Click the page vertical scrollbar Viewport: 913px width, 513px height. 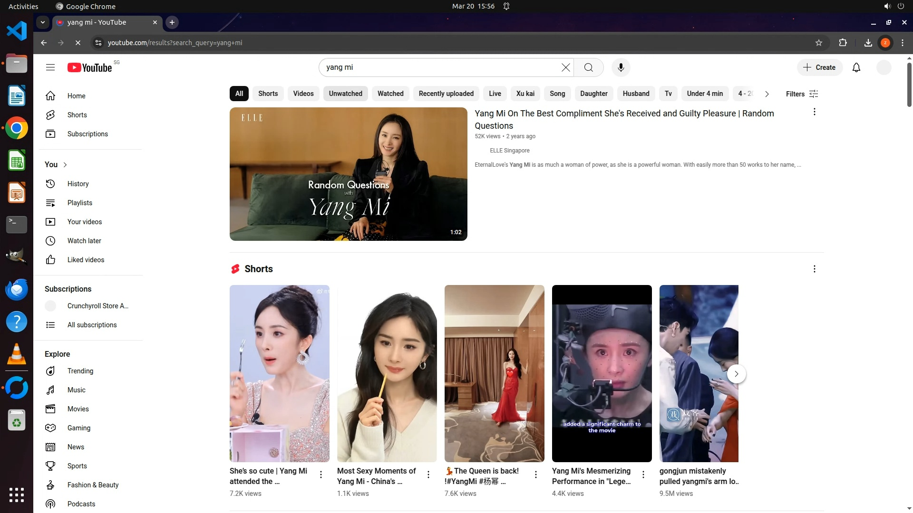coord(909,85)
